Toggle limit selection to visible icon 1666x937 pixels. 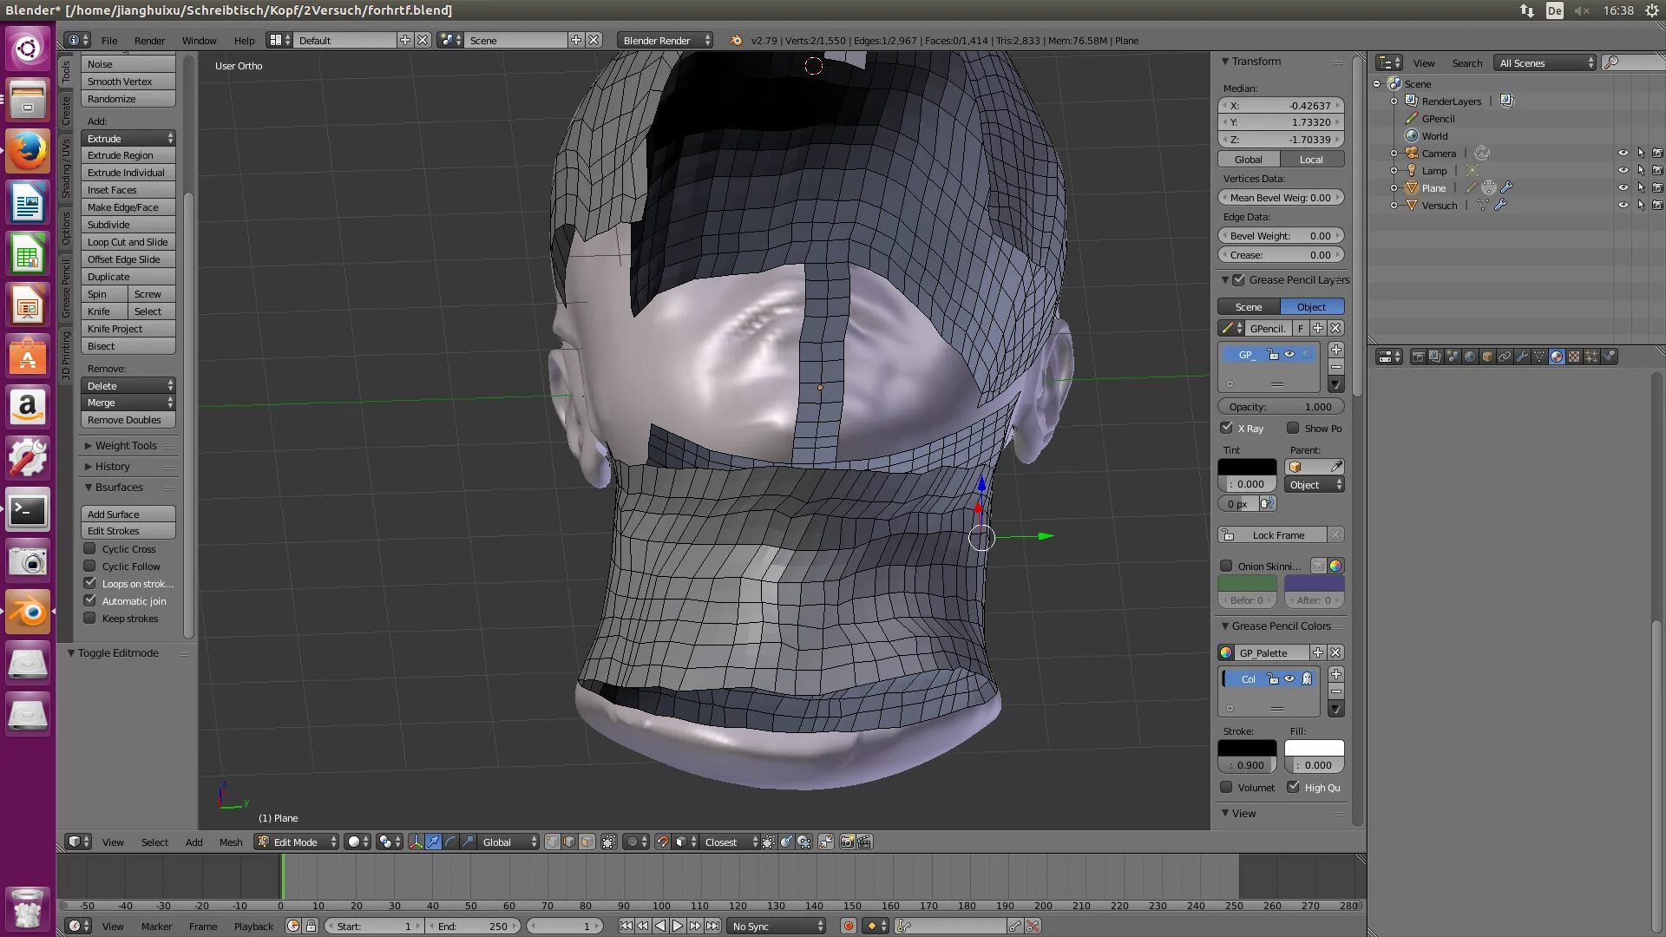pos(609,842)
